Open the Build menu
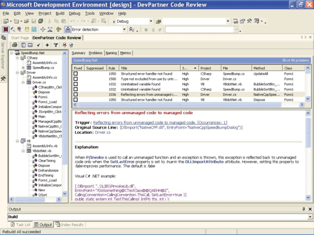 pyautogui.click(x=60, y=14)
